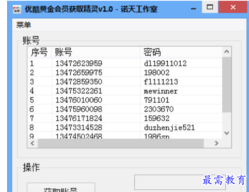Click the 序号 column header
The height and width of the screenshot is (192, 249).
tap(39, 52)
